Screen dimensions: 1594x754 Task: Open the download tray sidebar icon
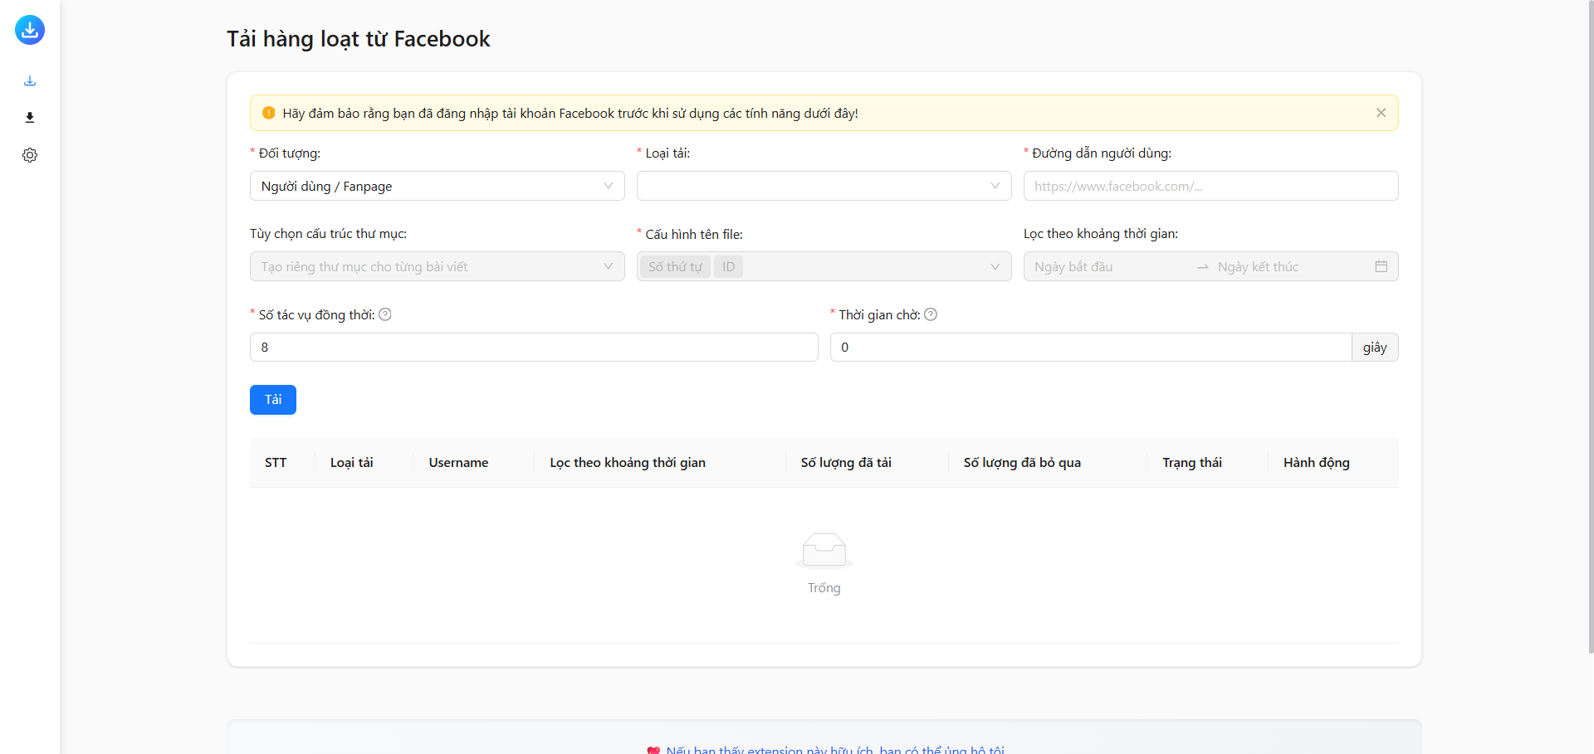tap(30, 80)
